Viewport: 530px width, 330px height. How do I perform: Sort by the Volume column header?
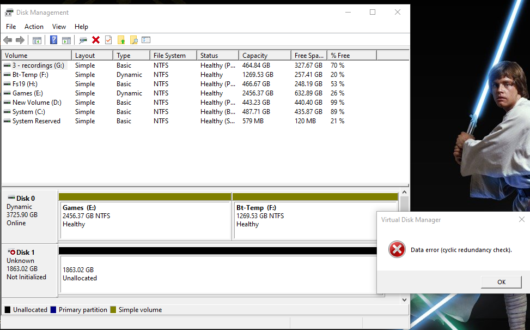click(x=36, y=56)
